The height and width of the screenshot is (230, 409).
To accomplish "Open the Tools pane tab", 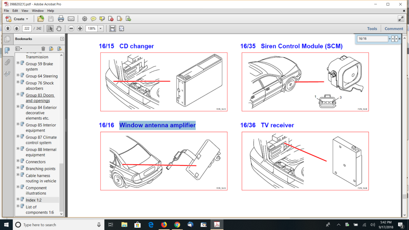I will (x=372, y=29).
